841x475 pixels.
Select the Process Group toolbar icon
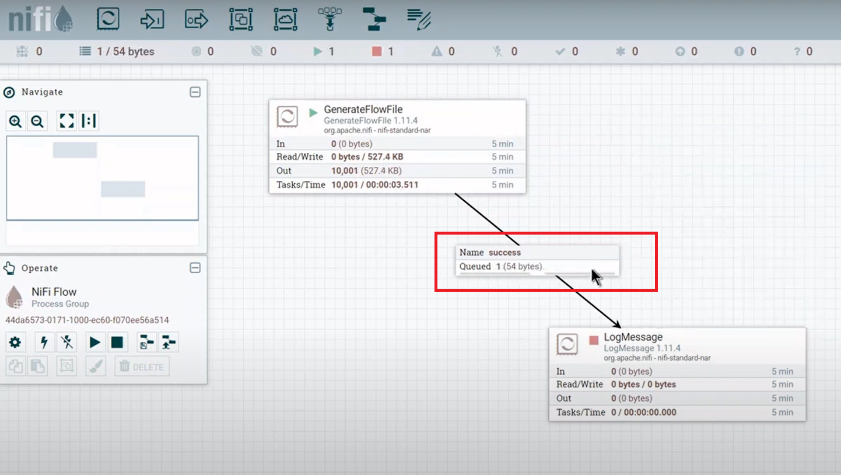[240, 20]
